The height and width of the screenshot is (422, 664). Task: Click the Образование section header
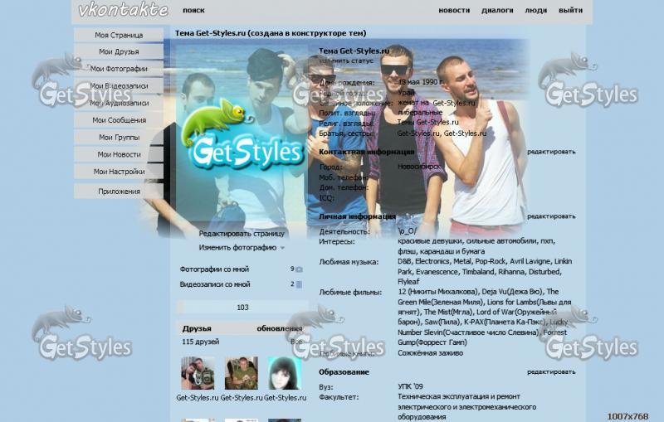pyautogui.click(x=344, y=372)
